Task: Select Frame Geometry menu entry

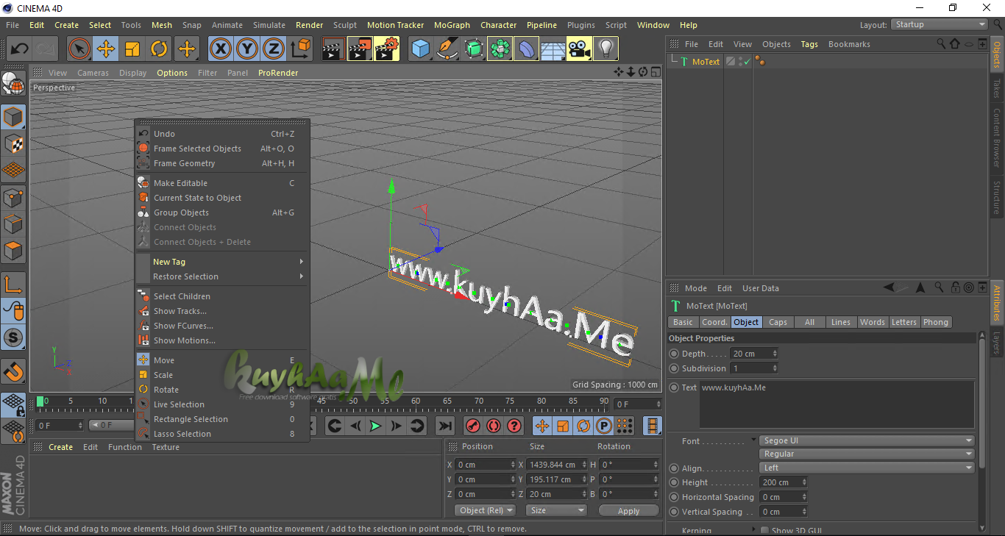Action: (x=221, y=163)
